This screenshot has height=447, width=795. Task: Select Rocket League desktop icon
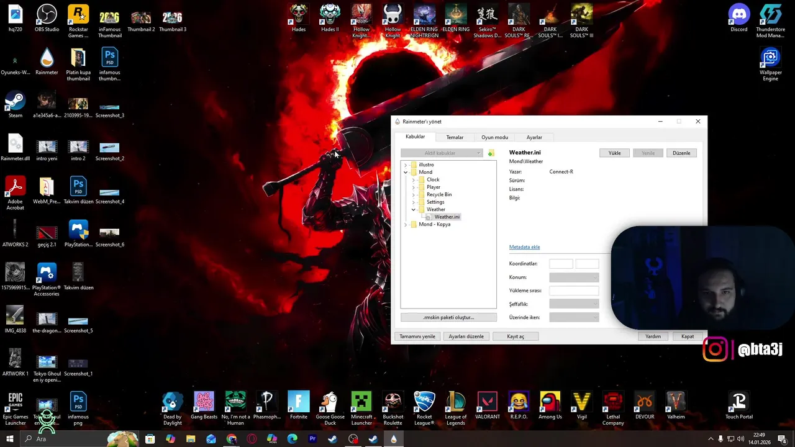pyautogui.click(x=424, y=409)
